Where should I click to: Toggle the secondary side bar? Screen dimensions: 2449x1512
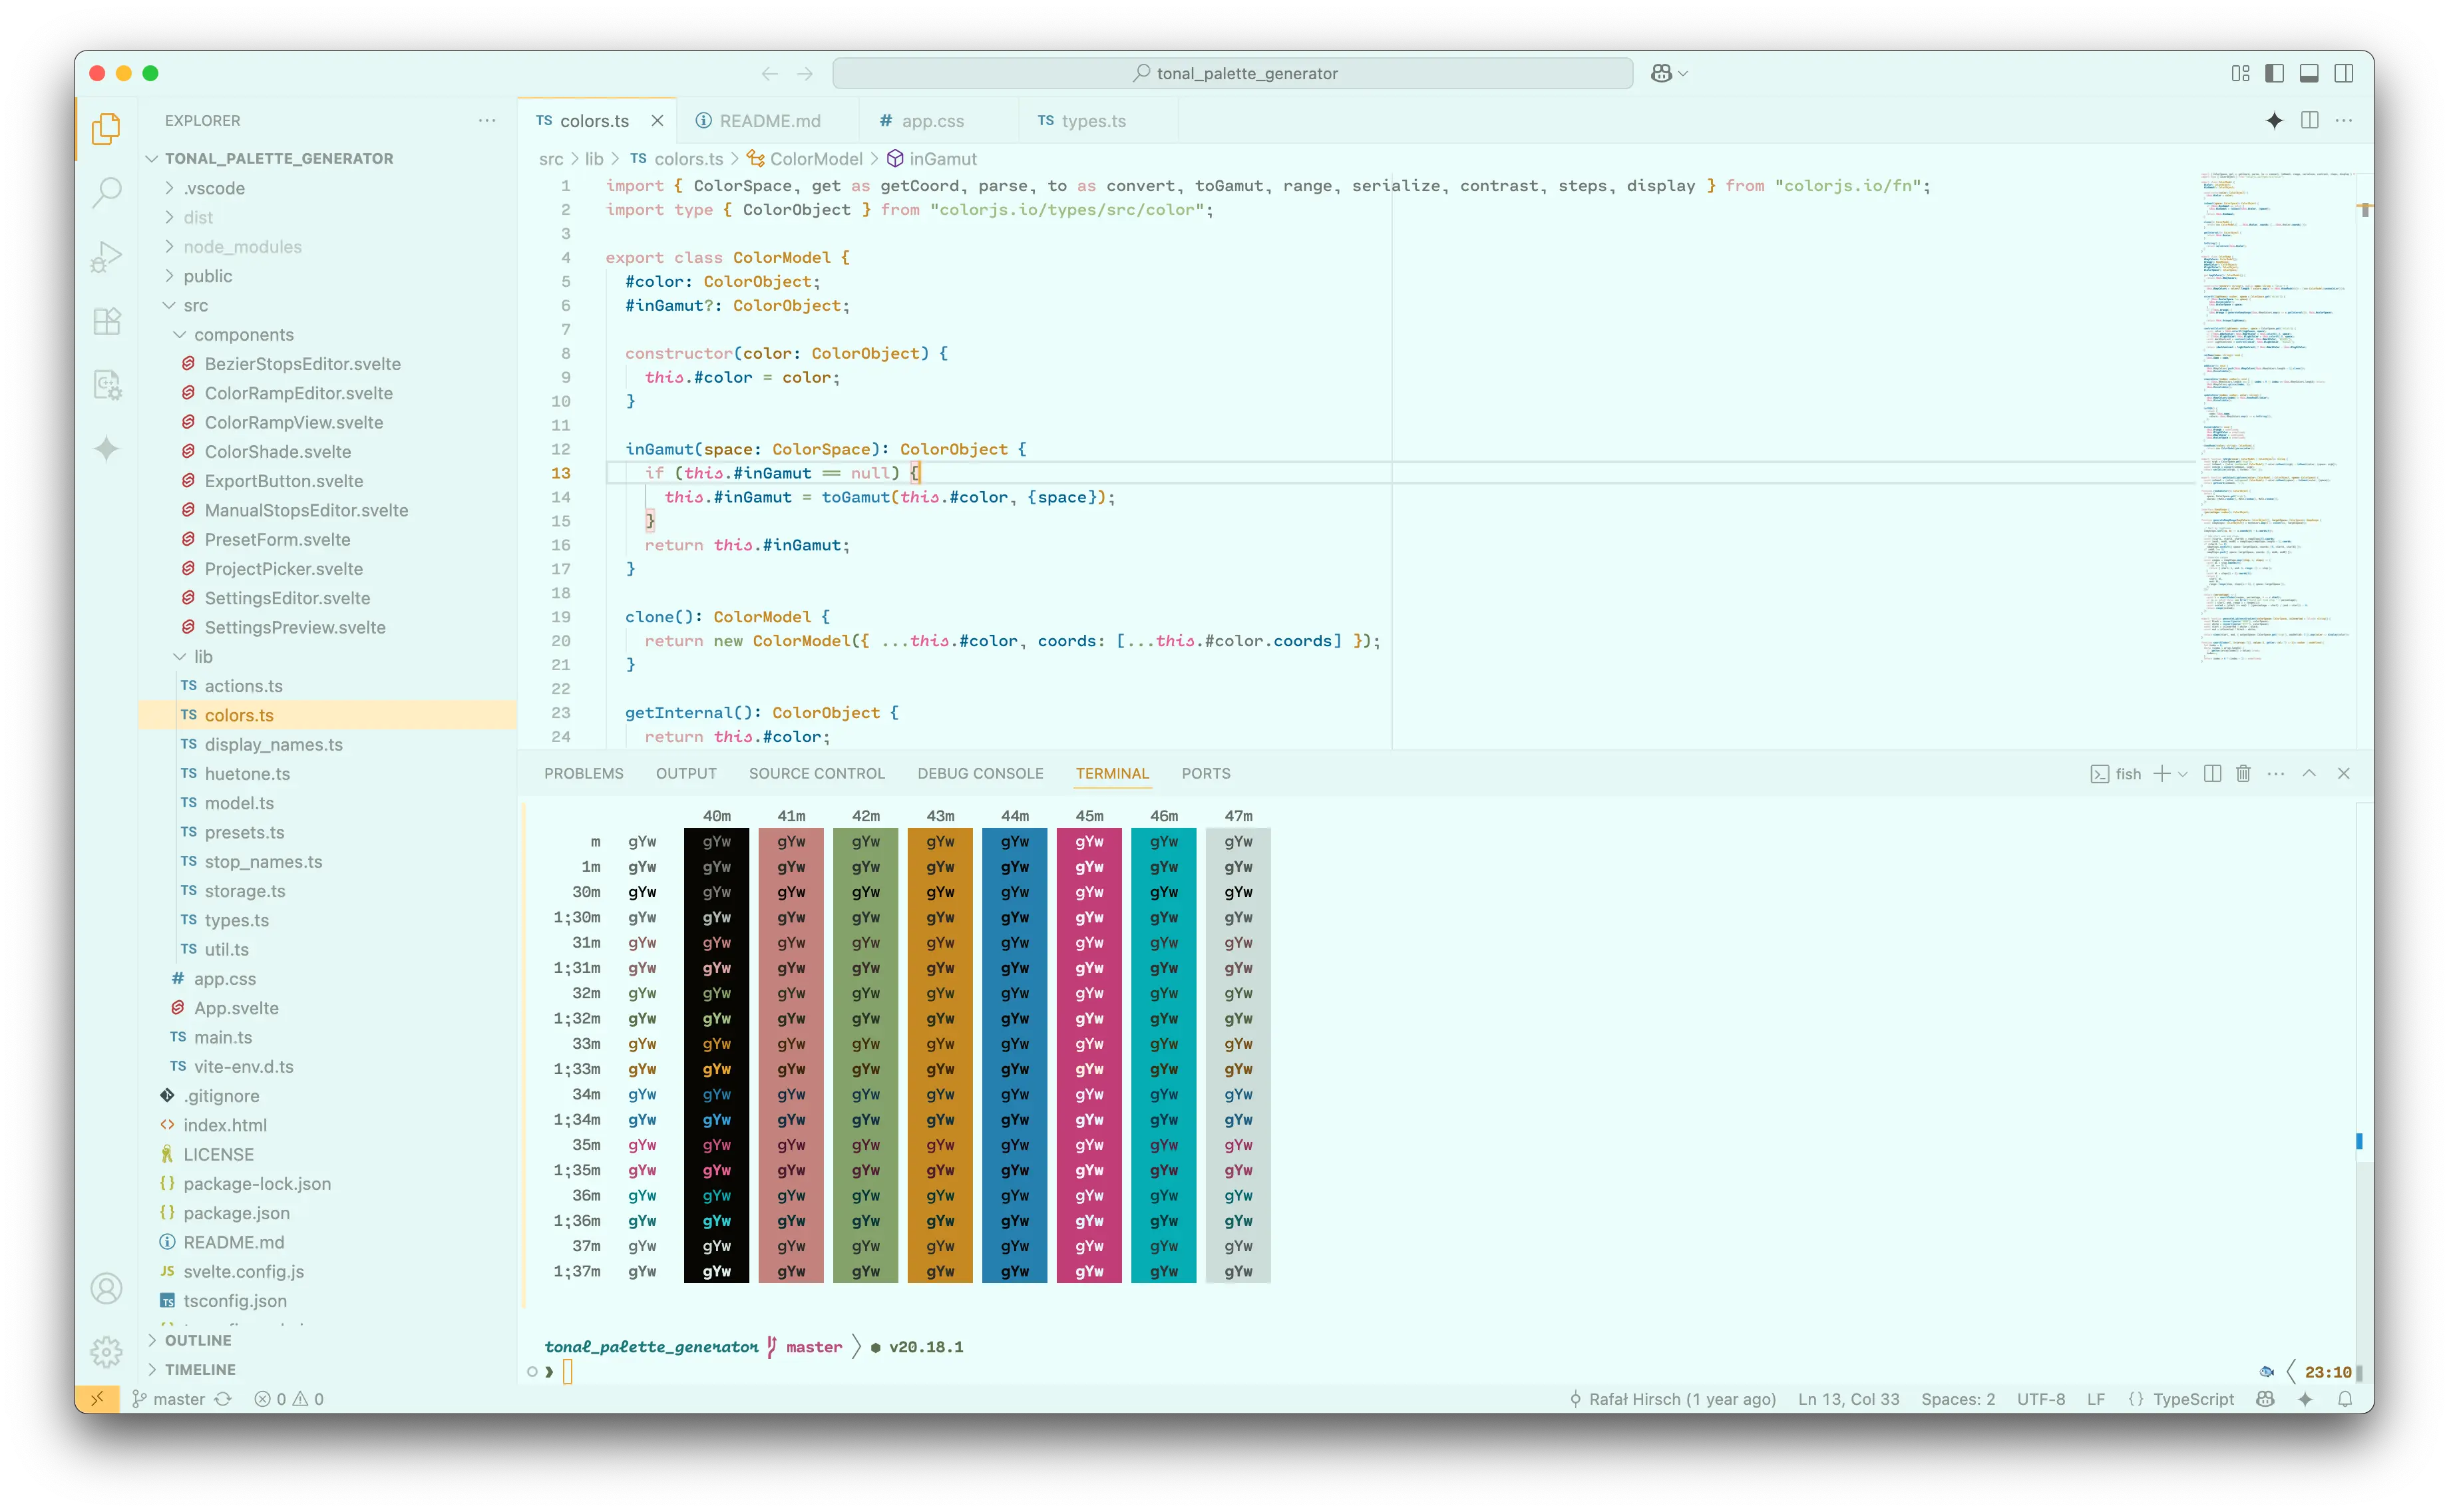2343,73
